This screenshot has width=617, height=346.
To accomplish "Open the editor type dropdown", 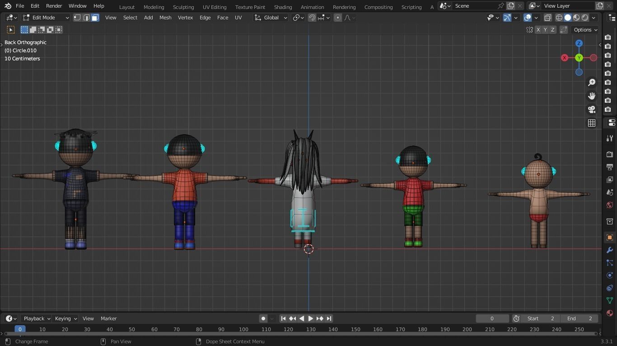I will pos(11,18).
